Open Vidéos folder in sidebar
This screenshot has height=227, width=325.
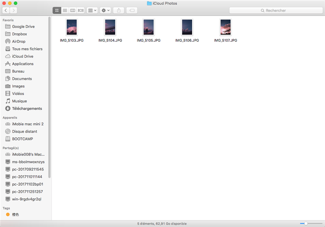pos(18,94)
